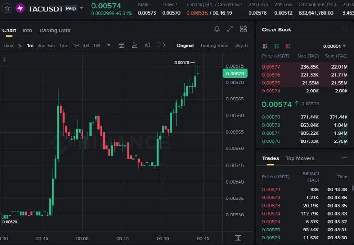The image size is (354, 245).
Task: Click the purple TAC coin logo
Action: point(20,8)
